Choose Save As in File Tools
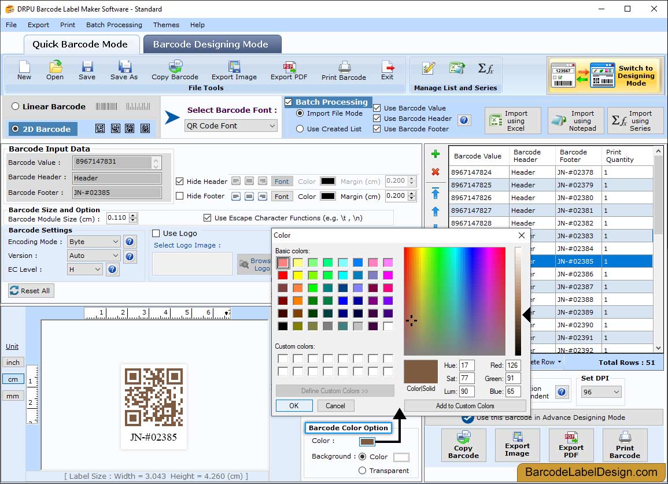The height and width of the screenshot is (484, 668). (124, 70)
